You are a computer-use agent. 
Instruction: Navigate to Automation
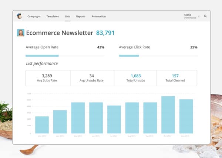(98, 16)
